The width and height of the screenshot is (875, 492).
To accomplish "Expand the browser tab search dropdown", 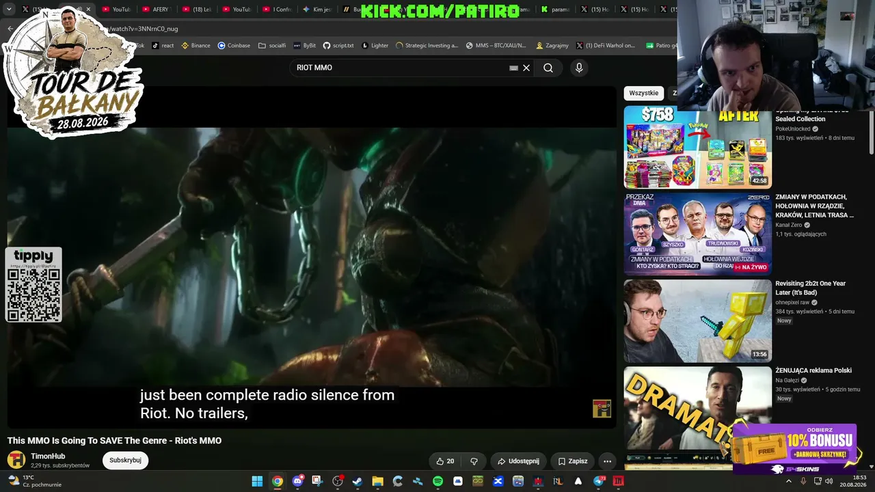I will pyautogui.click(x=9, y=10).
